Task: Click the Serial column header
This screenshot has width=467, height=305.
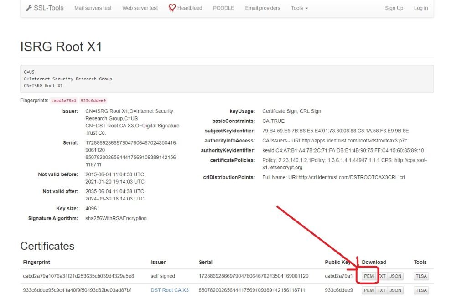Action: pos(206,262)
